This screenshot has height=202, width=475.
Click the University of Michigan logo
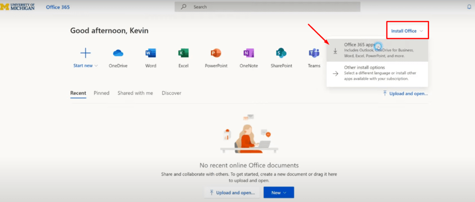[17, 7]
